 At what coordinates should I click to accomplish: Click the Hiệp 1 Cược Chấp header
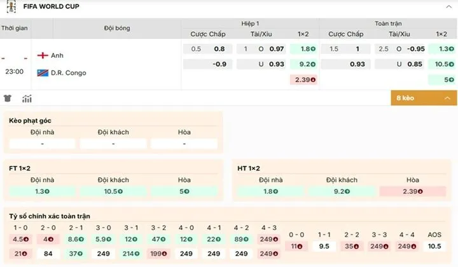point(208,34)
